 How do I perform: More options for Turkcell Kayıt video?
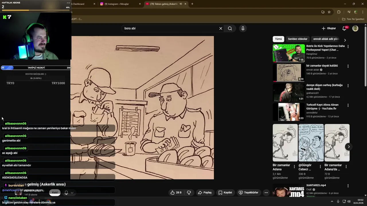pos(348,105)
